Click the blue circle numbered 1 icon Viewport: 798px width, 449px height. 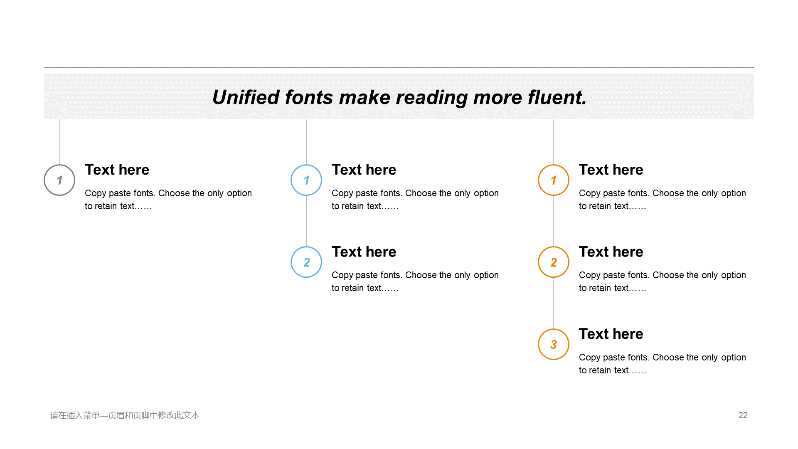click(305, 178)
